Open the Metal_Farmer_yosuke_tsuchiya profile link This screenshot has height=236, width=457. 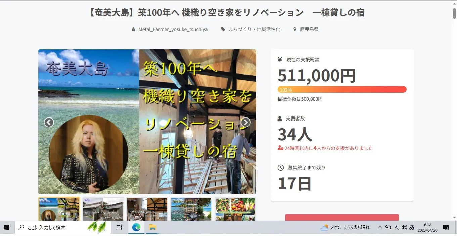(173, 29)
